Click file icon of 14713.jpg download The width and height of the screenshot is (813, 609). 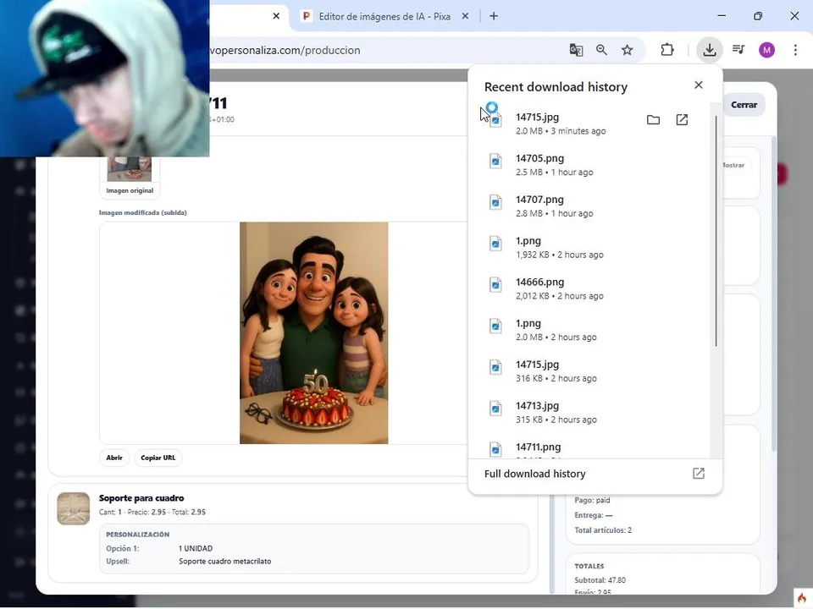coord(495,409)
